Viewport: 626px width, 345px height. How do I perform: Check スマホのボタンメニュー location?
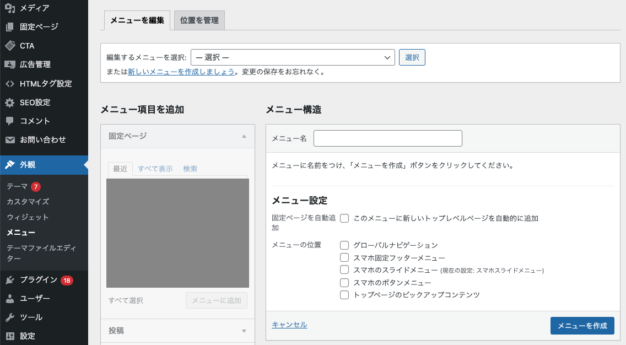344,283
